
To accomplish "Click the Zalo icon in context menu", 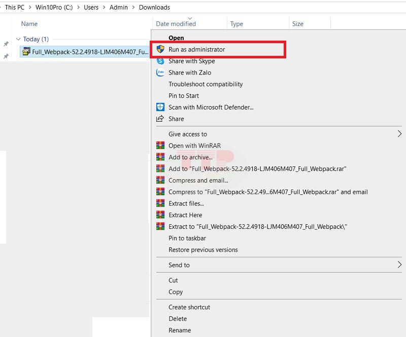I will pyautogui.click(x=160, y=73).
